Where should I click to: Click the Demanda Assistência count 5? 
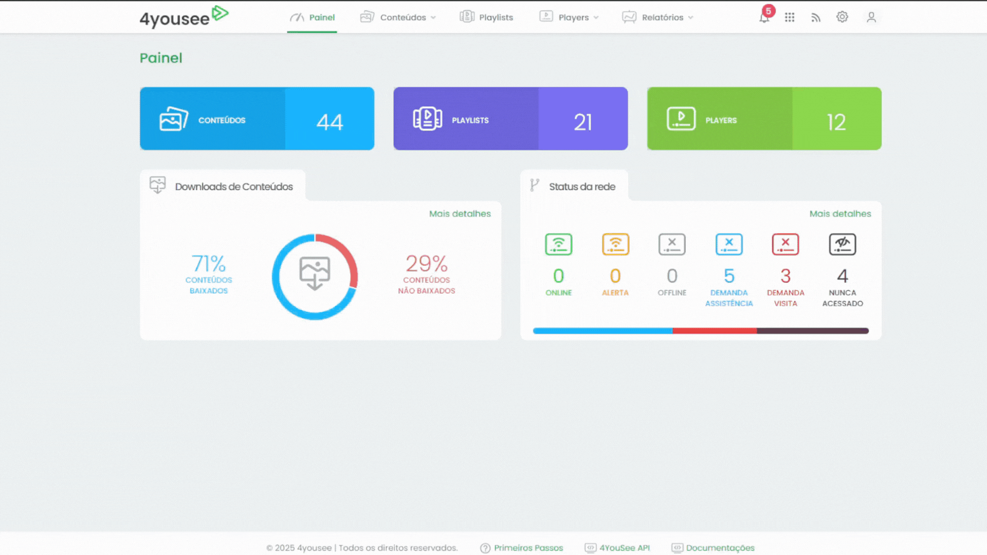[729, 276]
